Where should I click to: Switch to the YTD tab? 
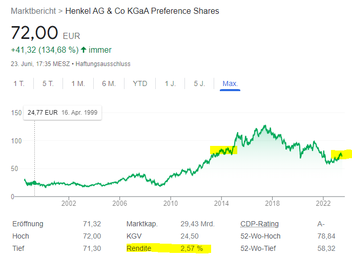pos(140,83)
